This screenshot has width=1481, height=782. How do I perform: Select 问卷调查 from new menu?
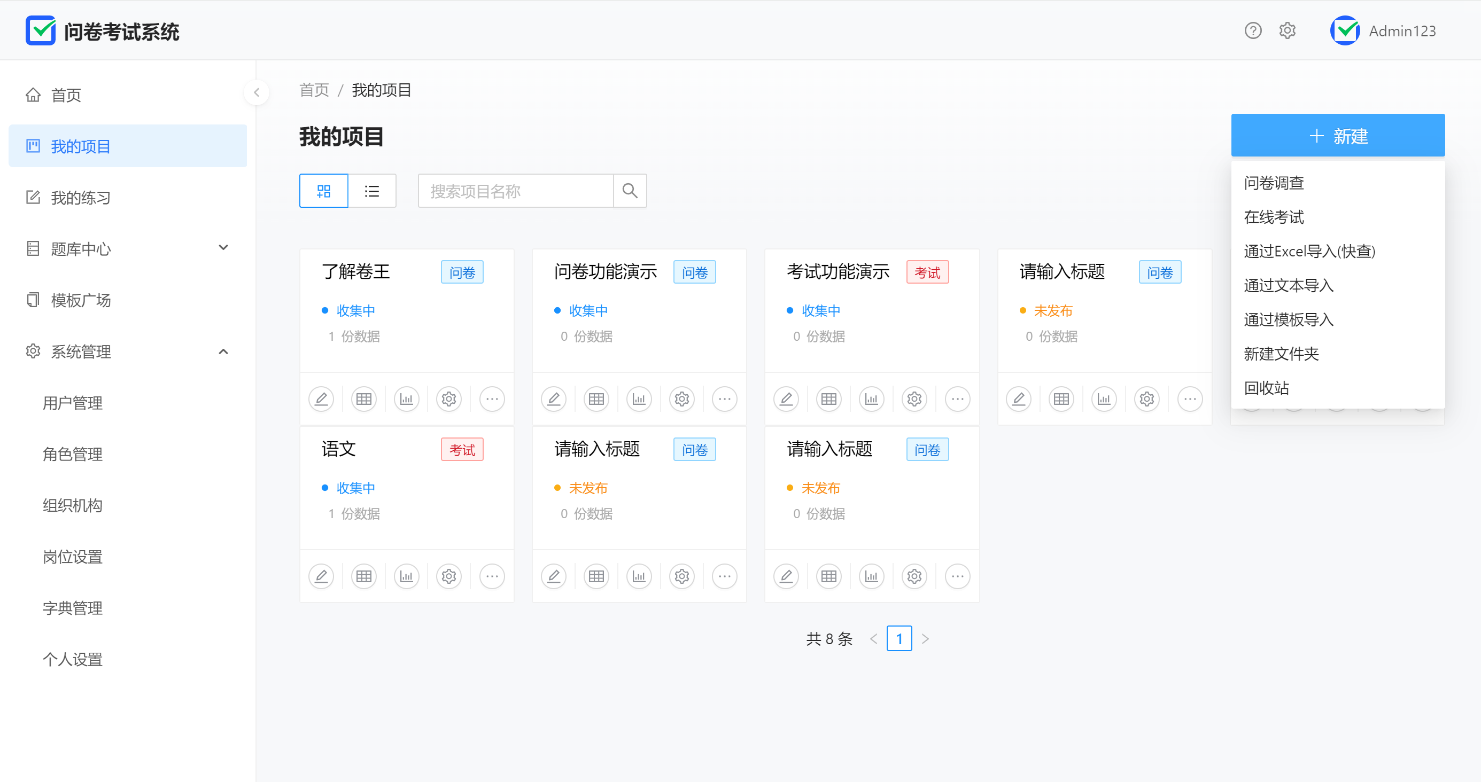[x=1338, y=183]
